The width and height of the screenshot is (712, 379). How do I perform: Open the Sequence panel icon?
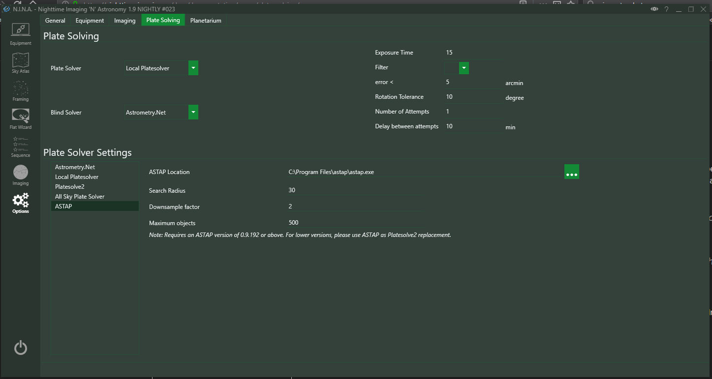20,146
